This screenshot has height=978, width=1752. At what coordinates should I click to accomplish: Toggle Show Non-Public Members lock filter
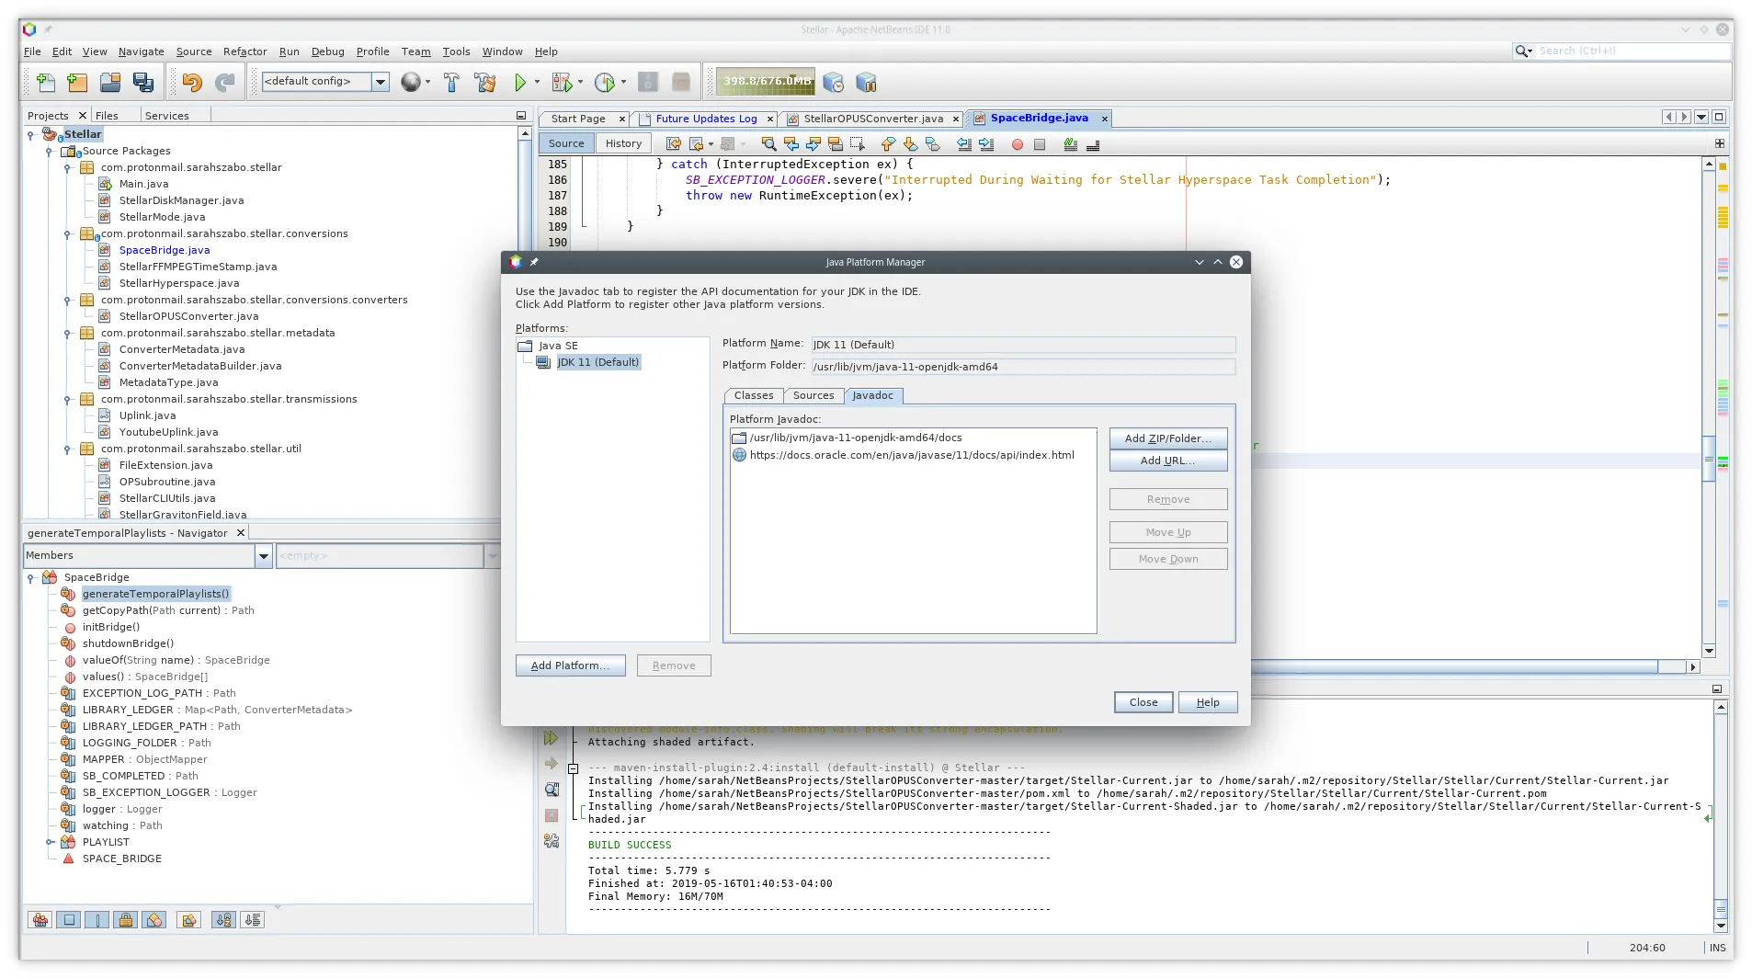pos(126,920)
